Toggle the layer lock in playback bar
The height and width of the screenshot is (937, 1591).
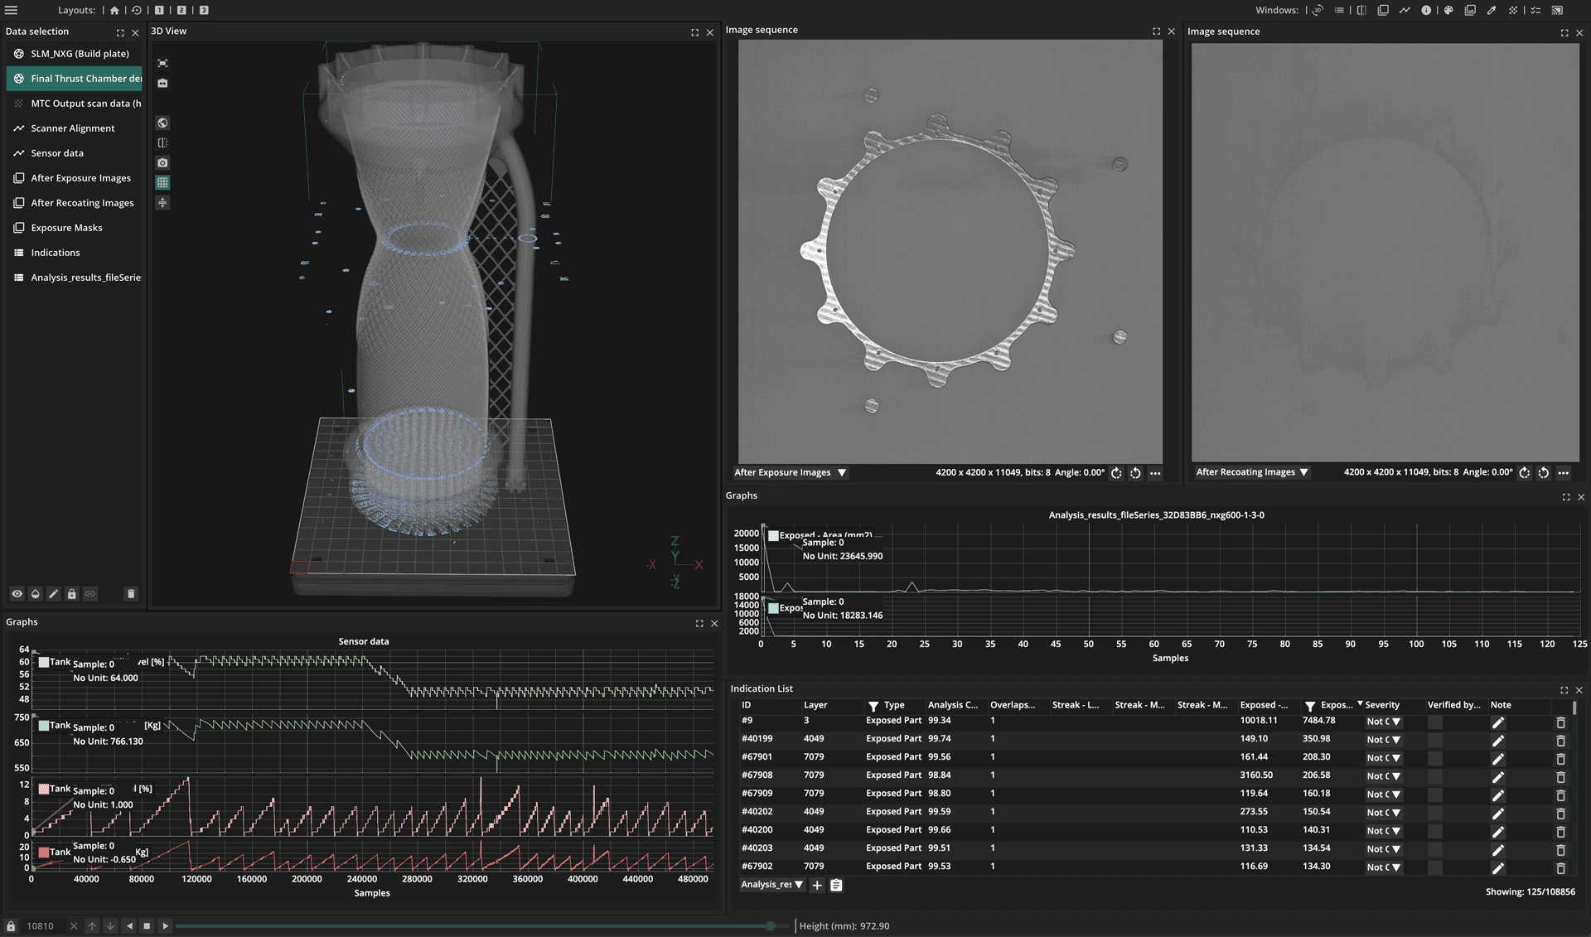point(11,926)
